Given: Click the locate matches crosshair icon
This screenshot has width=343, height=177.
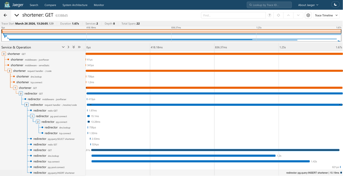Looking at the screenshot, I should (278, 15).
